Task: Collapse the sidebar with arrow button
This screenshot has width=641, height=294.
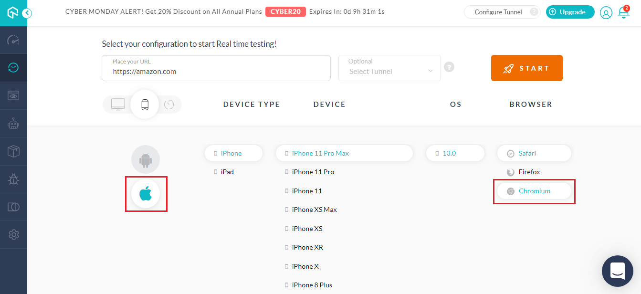Action: [x=27, y=13]
